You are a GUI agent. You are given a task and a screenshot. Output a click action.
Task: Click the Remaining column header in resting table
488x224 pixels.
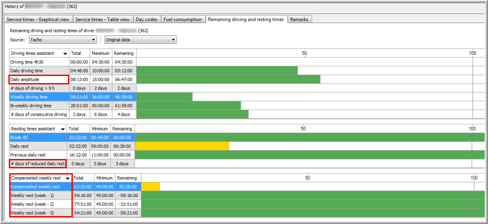pyautogui.click(x=121, y=129)
